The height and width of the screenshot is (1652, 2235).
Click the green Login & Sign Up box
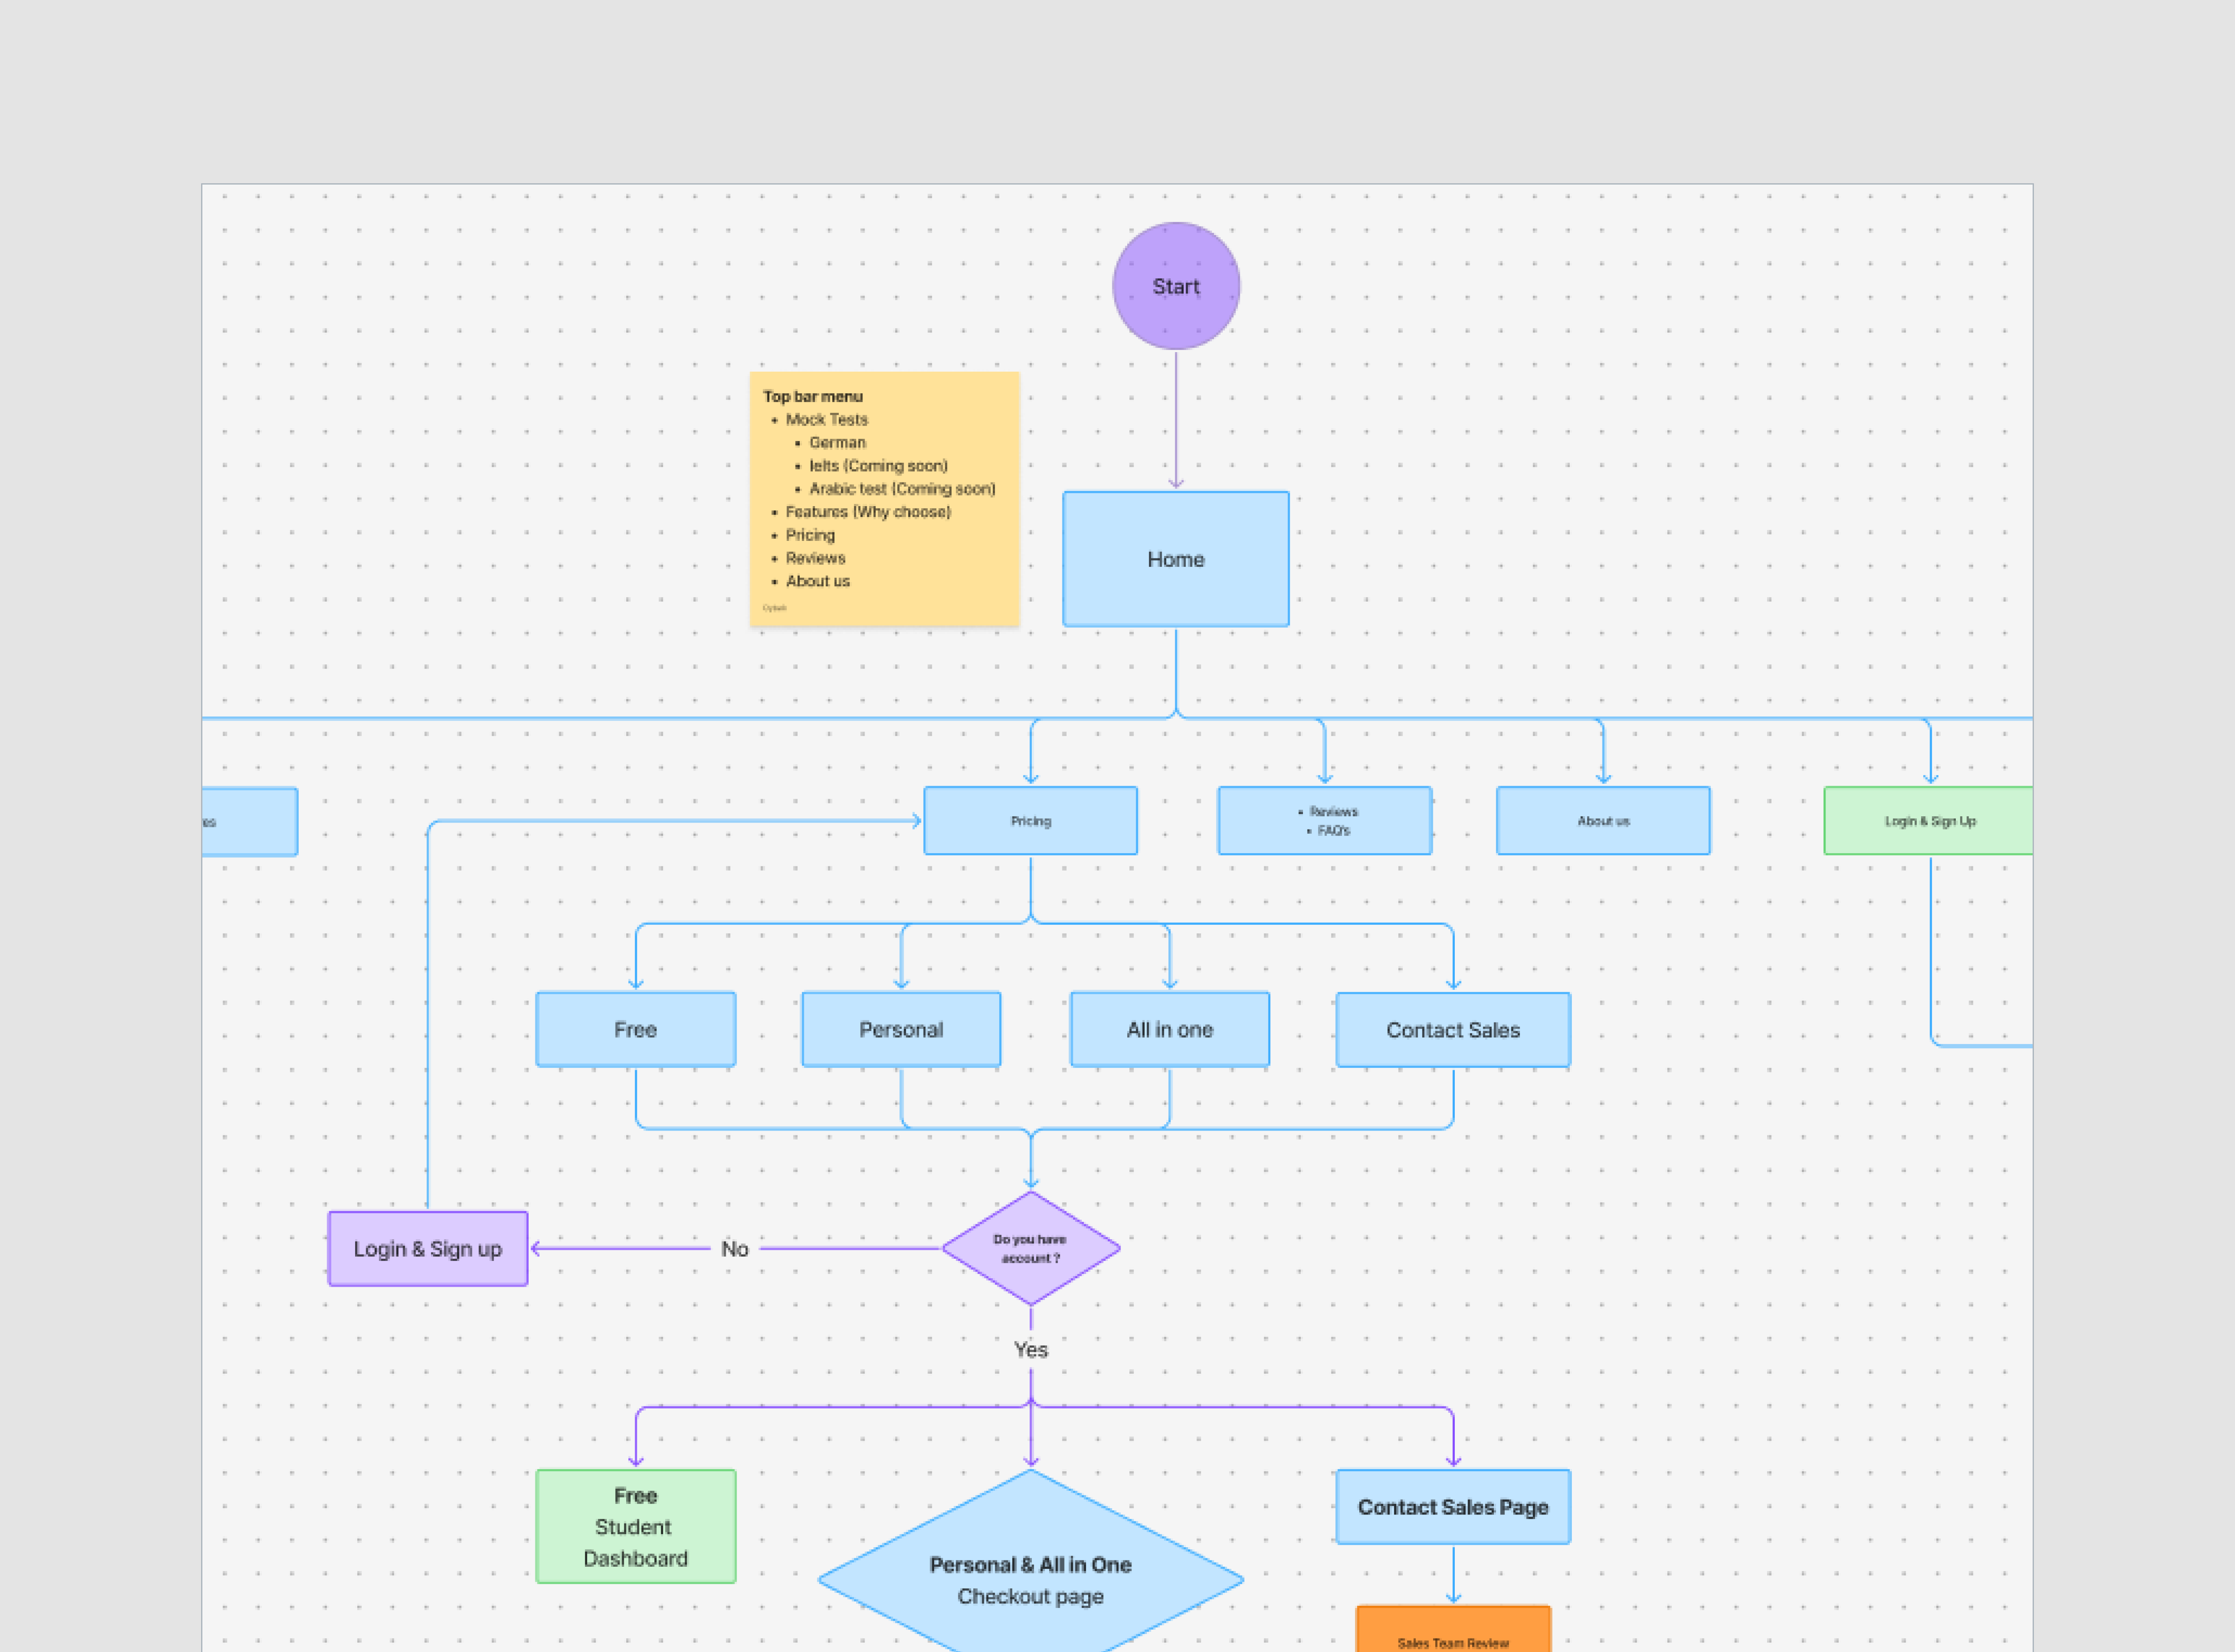[1929, 821]
